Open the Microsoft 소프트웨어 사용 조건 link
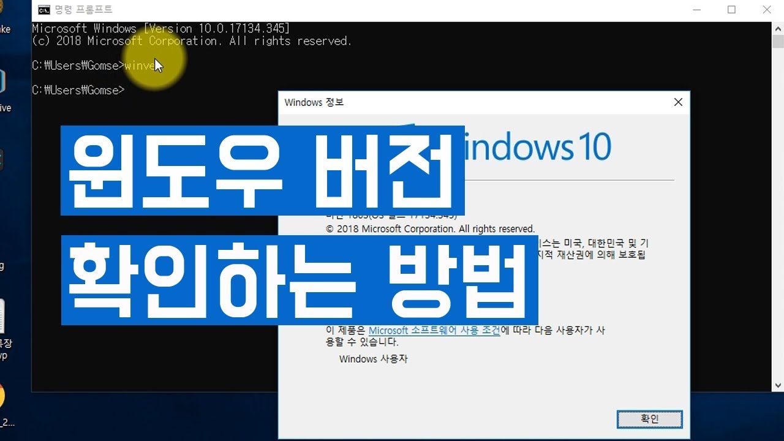This screenshot has height=441, width=784. click(x=434, y=331)
